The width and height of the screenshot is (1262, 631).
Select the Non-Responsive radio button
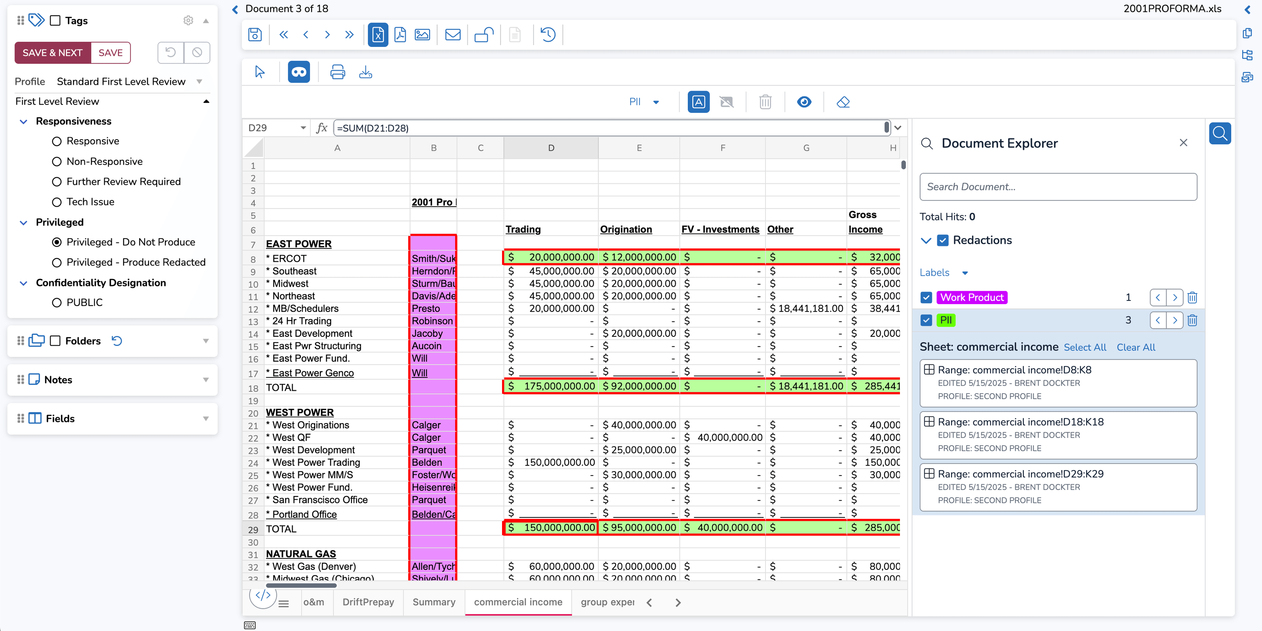[x=57, y=161]
